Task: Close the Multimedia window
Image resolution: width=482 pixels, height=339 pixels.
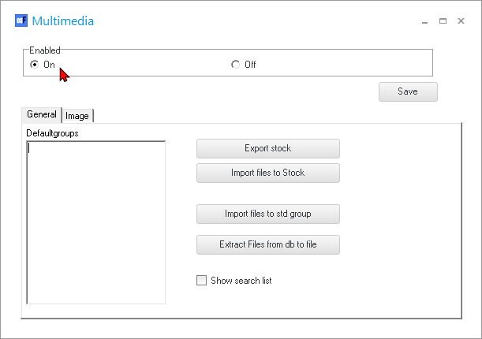Action: [461, 21]
